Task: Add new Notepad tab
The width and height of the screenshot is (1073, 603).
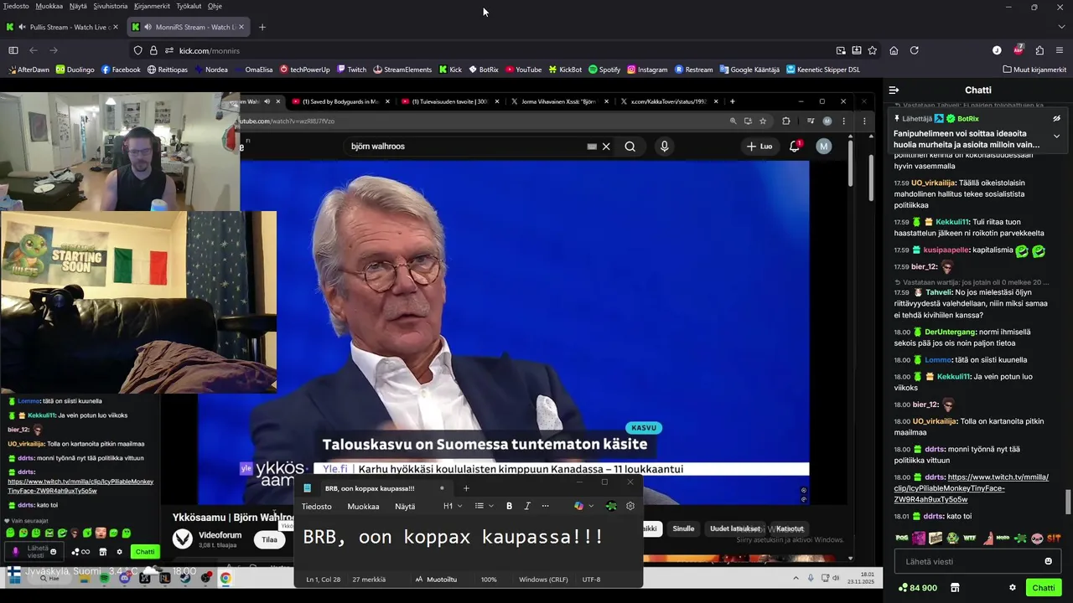Action: click(x=466, y=488)
